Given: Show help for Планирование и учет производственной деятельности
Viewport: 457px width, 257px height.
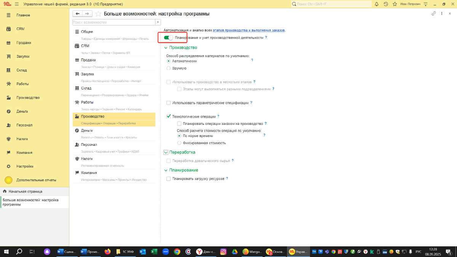Looking at the screenshot, I should pos(266,38).
